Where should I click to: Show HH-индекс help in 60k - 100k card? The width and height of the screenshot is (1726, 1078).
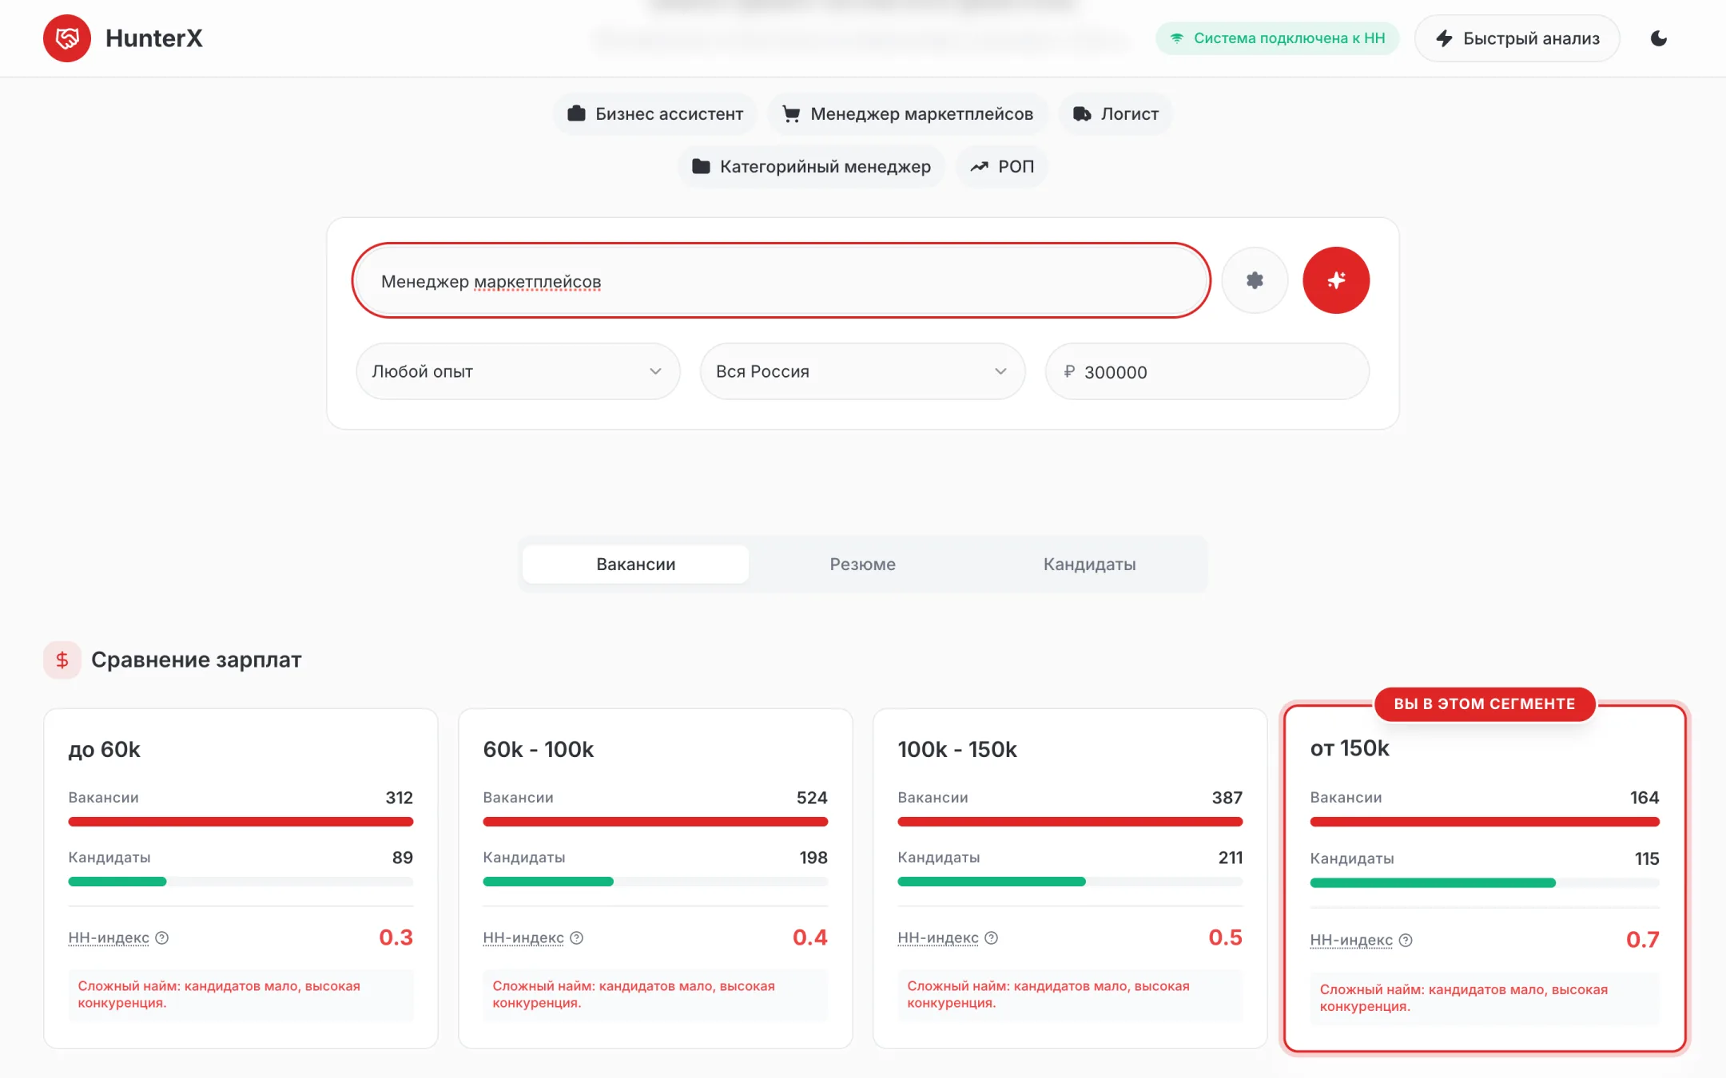[x=577, y=938]
